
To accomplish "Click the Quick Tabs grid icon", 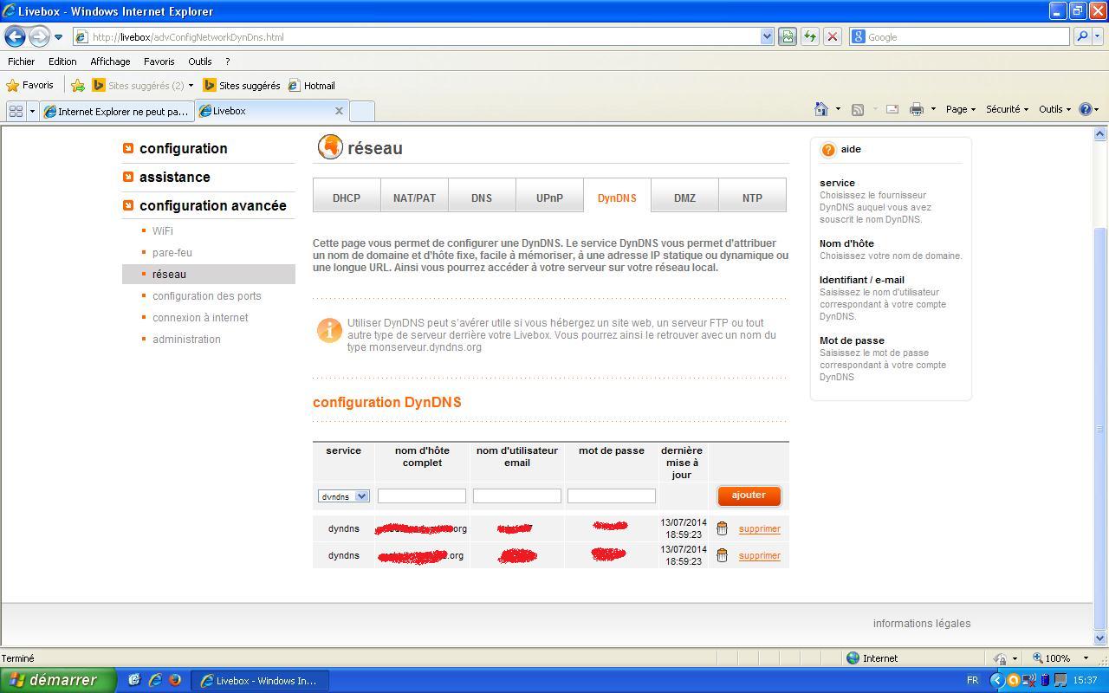I will pyautogui.click(x=16, y=111).
